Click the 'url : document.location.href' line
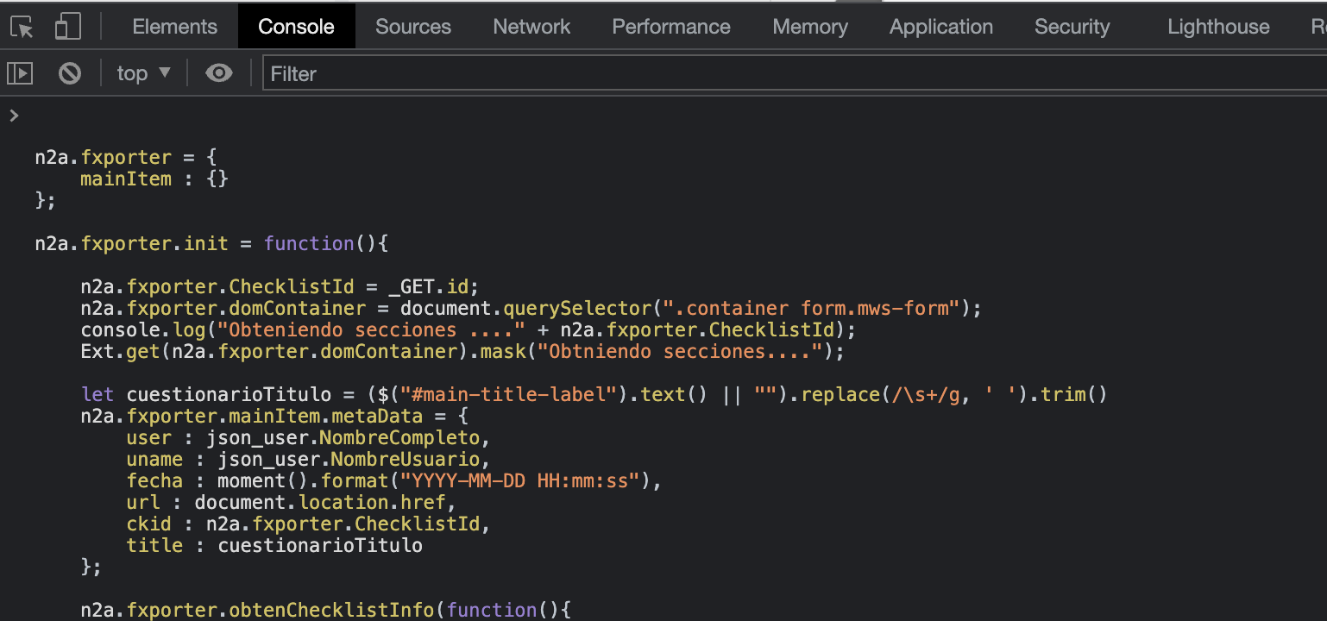Image resolution: width=1327 pixels, height=621 pixels. 291,502
